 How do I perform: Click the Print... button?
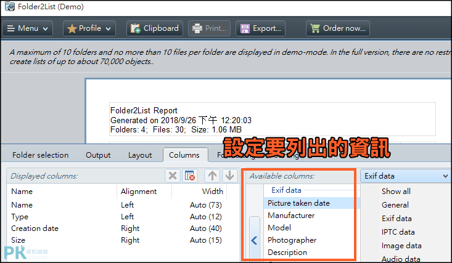pyautogui.click(x=209, y=28)
